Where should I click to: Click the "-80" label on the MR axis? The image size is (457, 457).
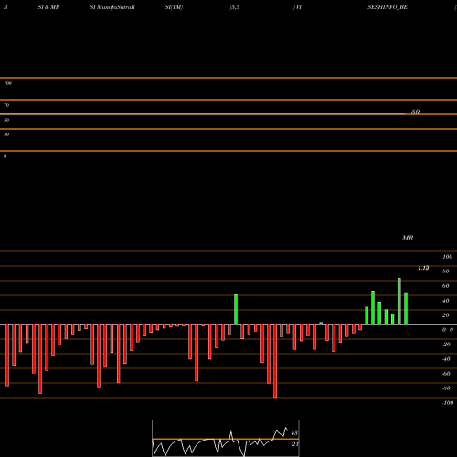446,388
